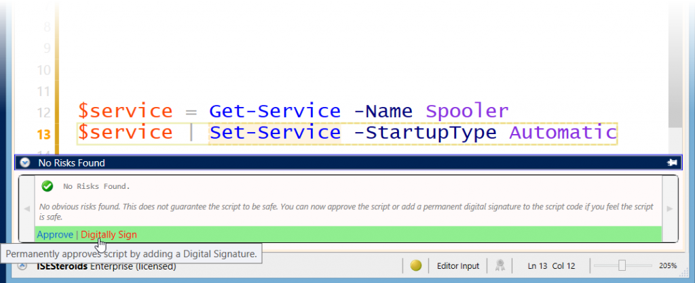The image size is (695, 283).
Task: Click the Get-Service command on line 12
Action: click(x=275, y=110)
